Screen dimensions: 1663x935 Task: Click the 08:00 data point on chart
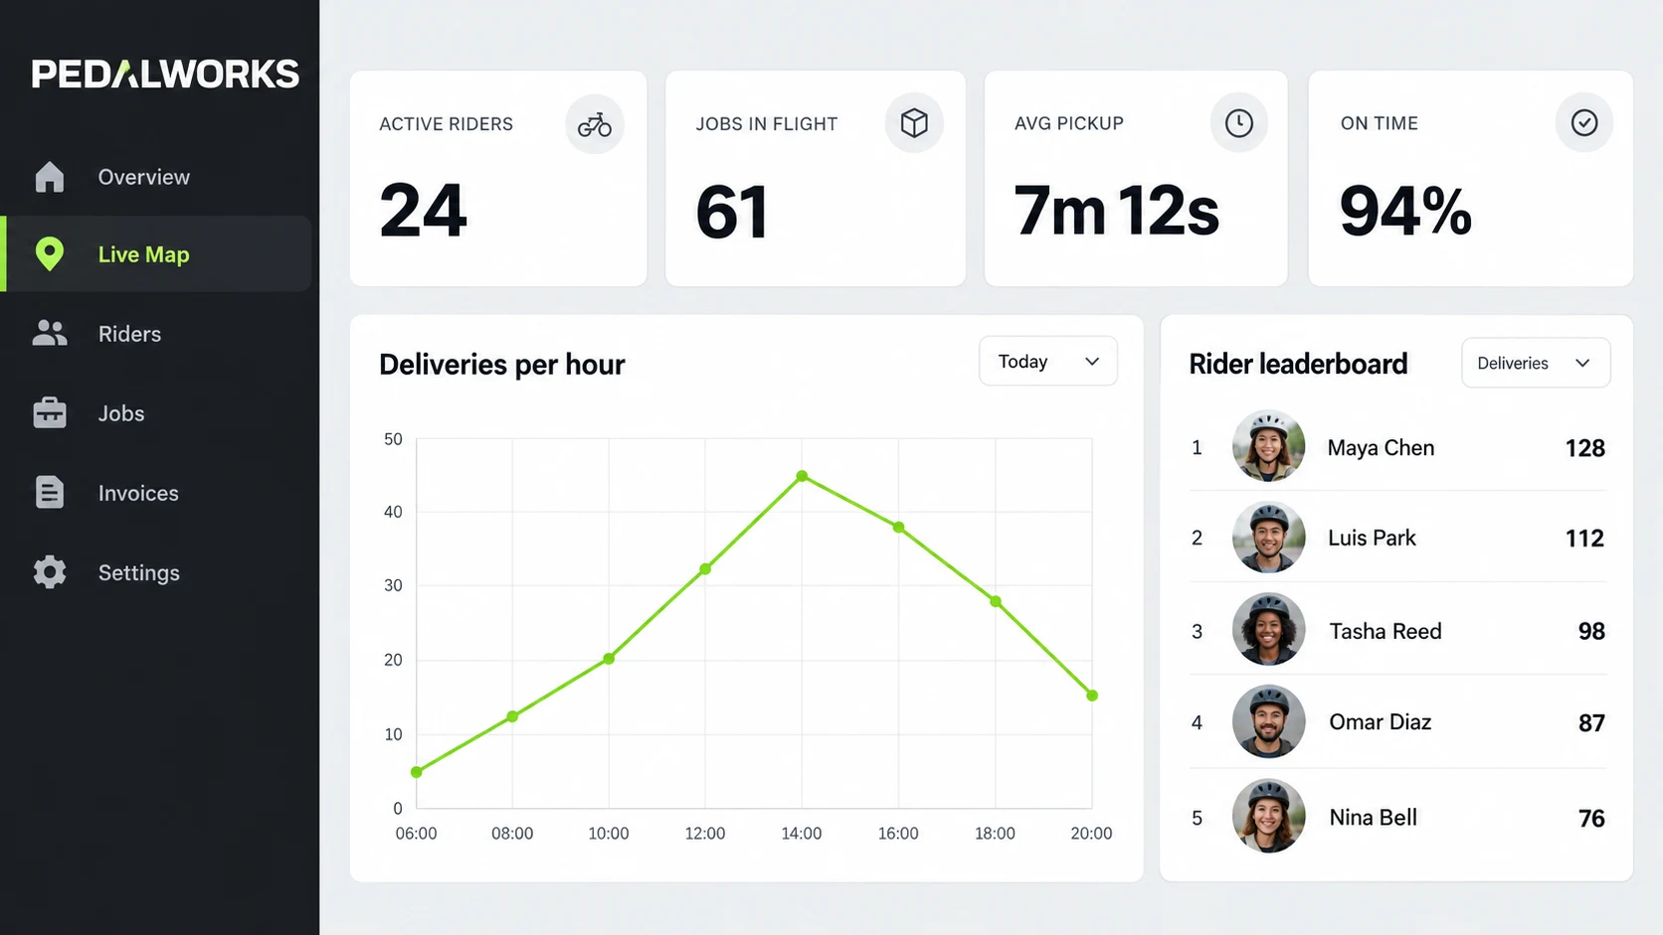click(x=512, y=716)
